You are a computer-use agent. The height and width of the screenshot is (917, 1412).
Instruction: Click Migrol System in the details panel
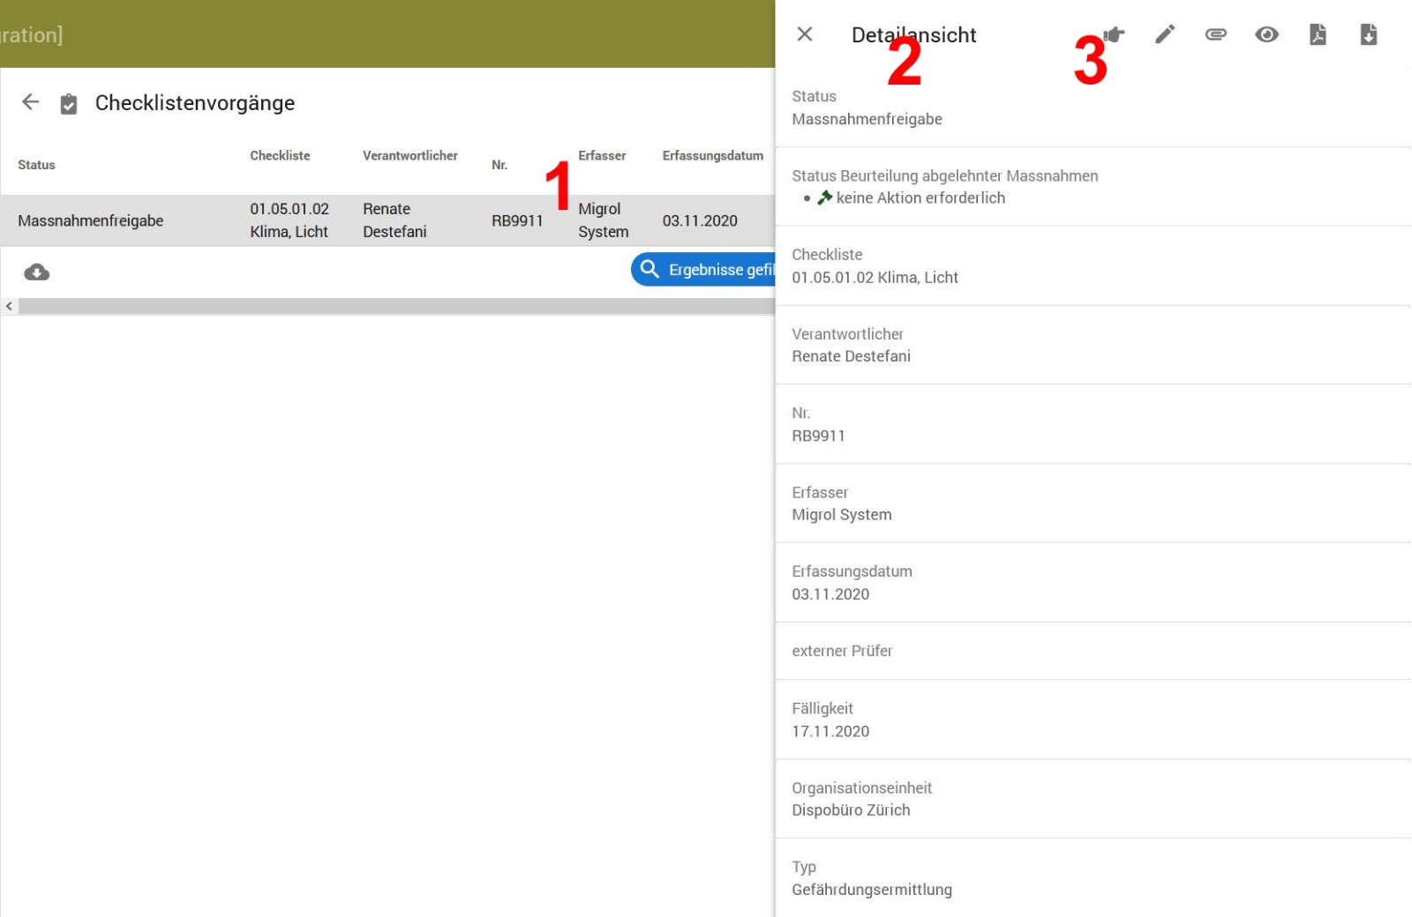842,515
